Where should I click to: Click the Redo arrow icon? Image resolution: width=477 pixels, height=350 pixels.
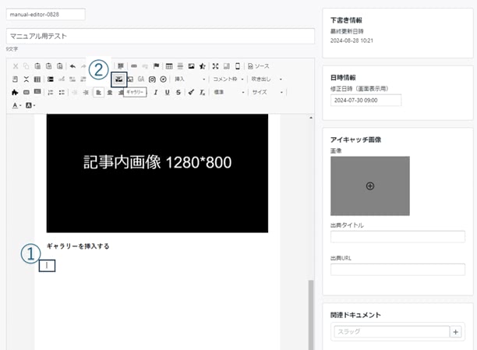(x=83, y=66)
